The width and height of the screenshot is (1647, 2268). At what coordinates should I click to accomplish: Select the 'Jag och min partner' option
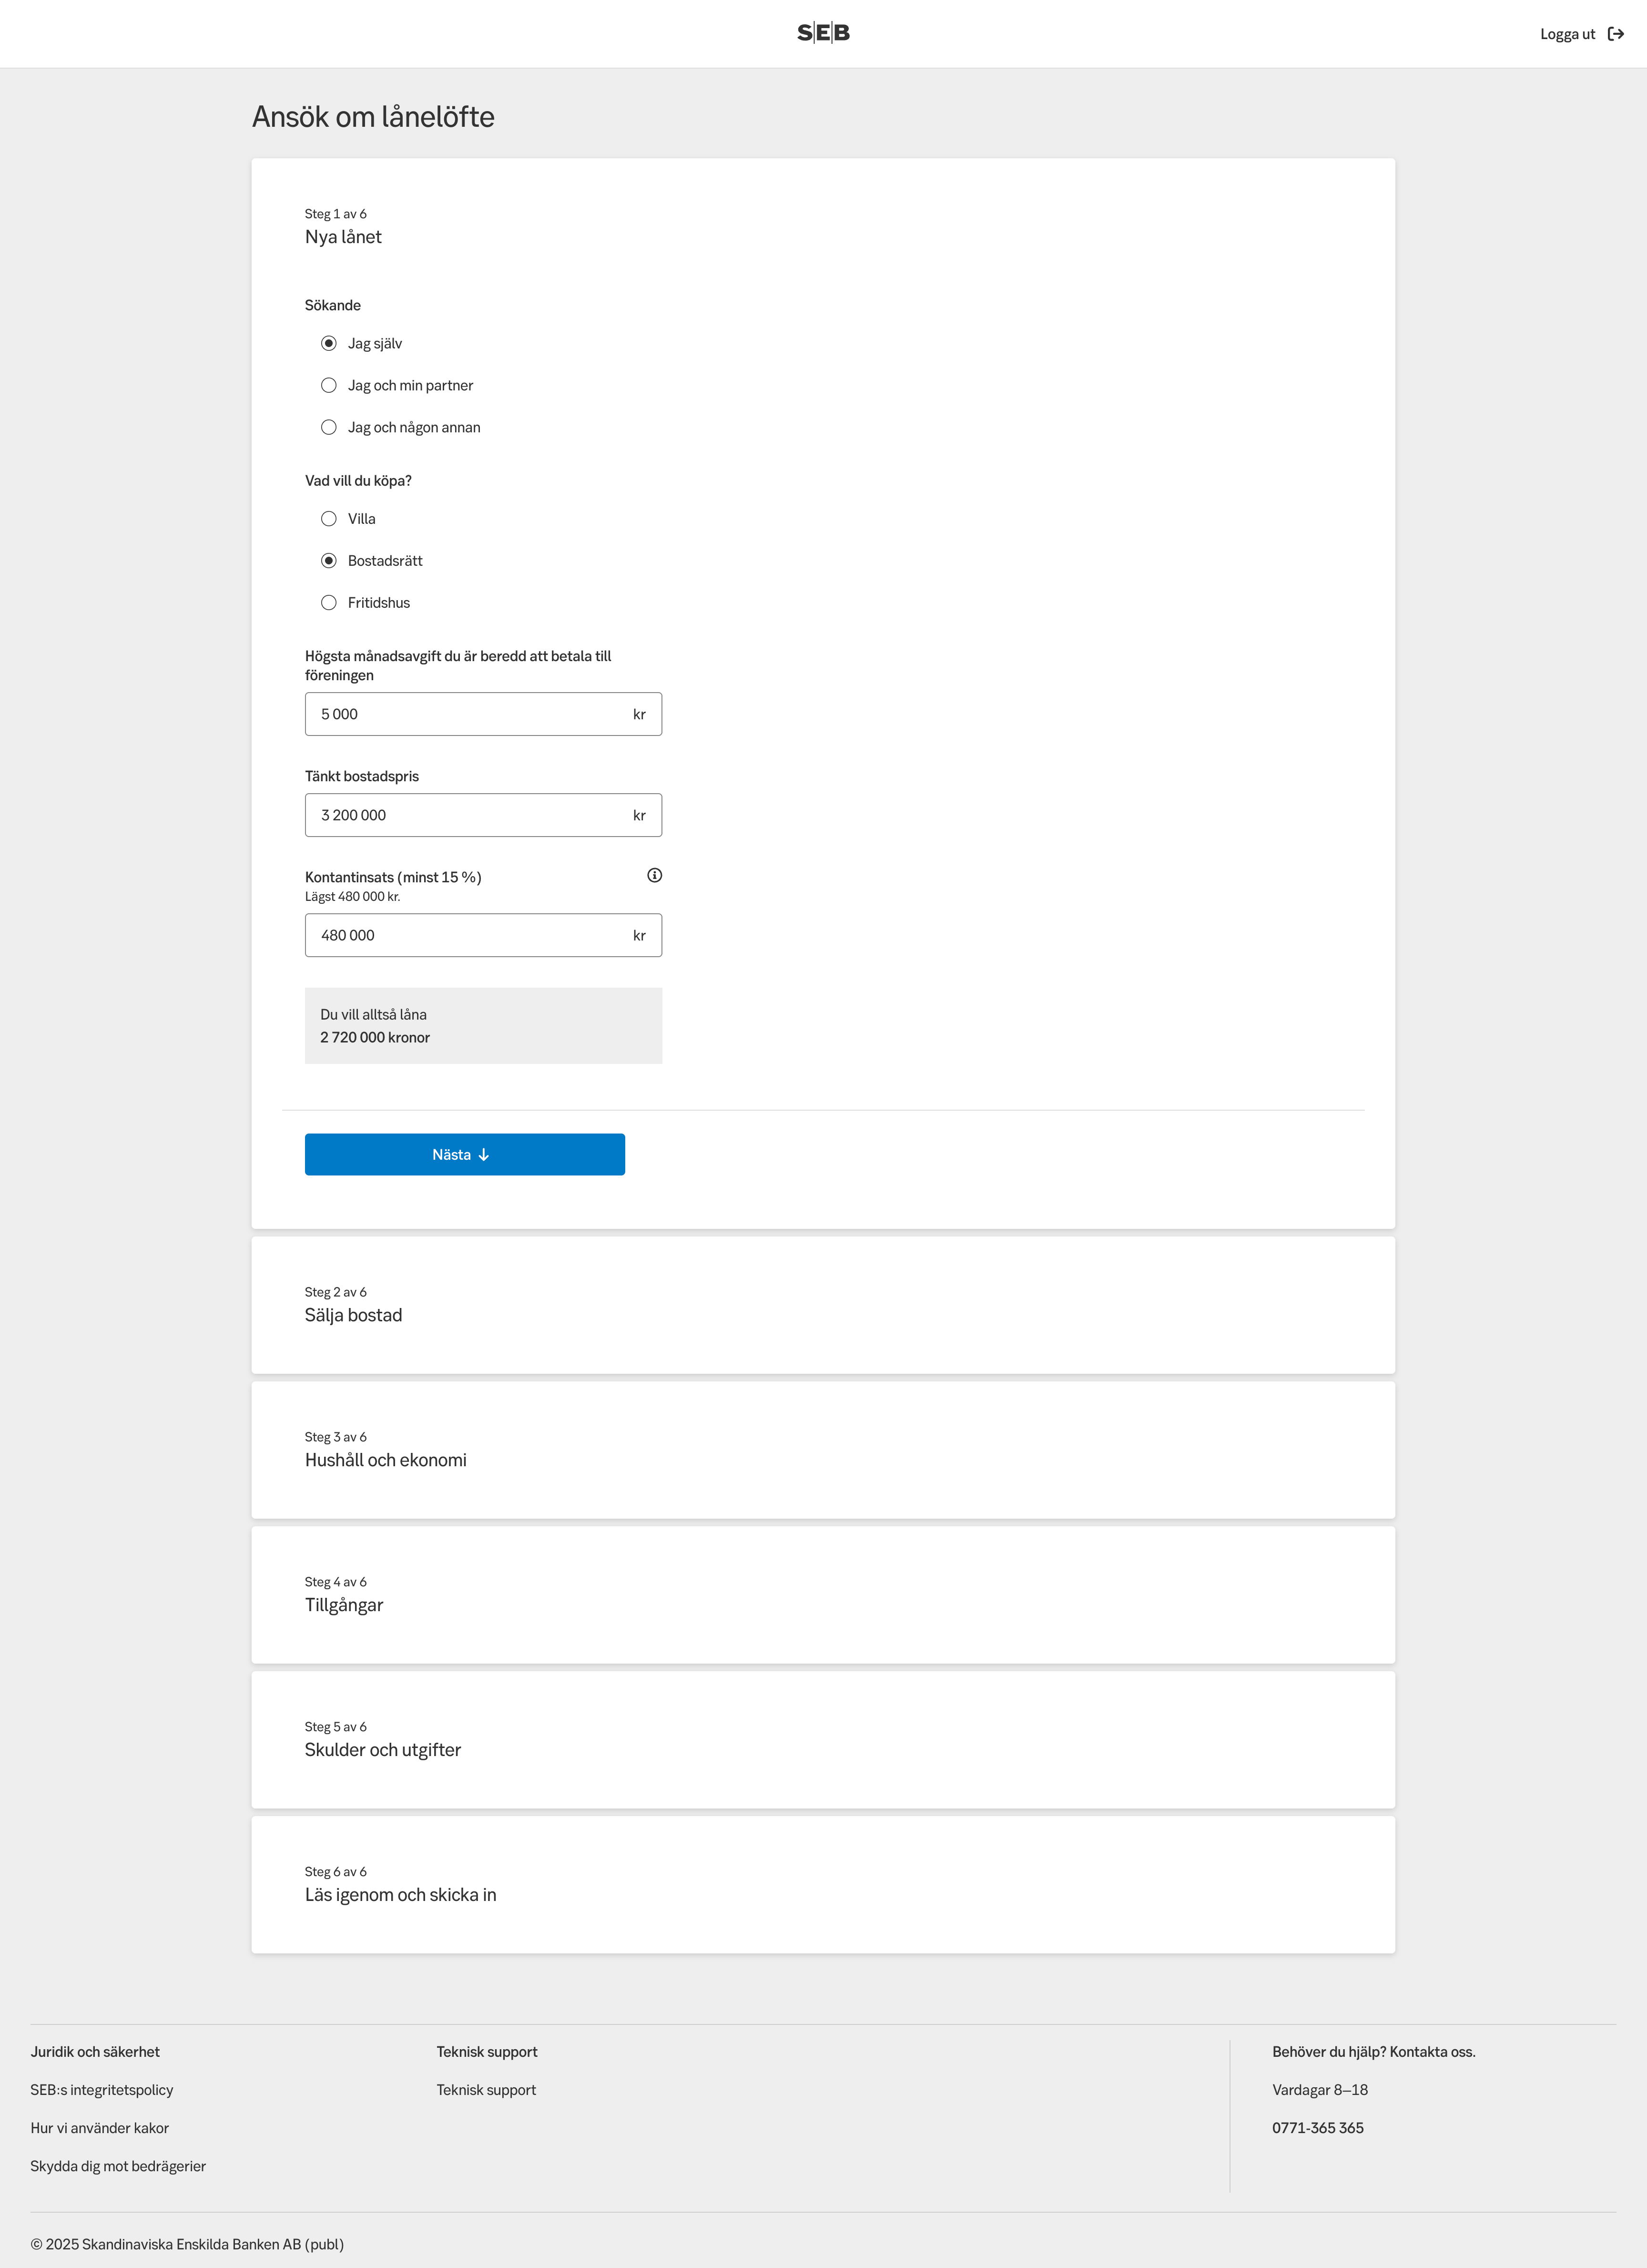[329, 385]
